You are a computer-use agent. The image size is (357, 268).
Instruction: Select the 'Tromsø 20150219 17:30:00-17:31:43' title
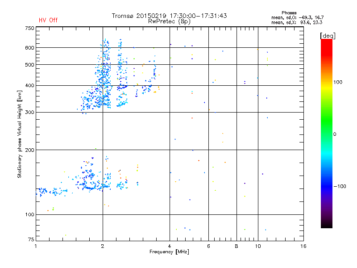[169, 16]
